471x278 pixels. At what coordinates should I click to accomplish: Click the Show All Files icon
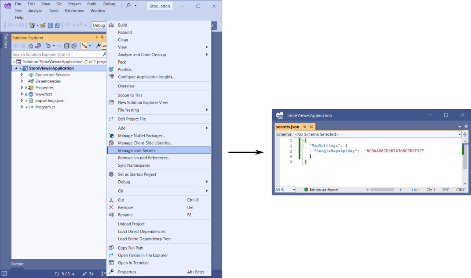pos(74,46)
